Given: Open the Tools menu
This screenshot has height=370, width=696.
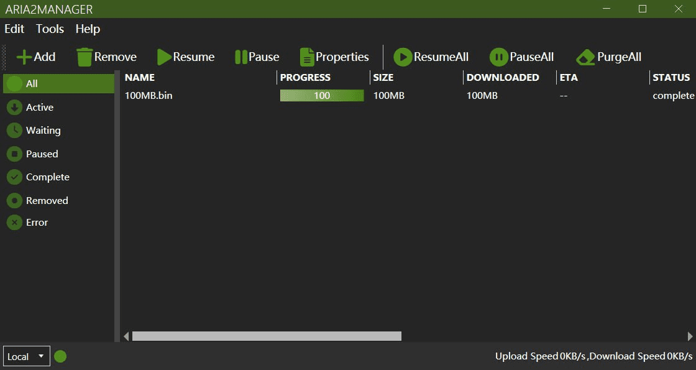Looking at the screenshot, I should tap(50, 29).
